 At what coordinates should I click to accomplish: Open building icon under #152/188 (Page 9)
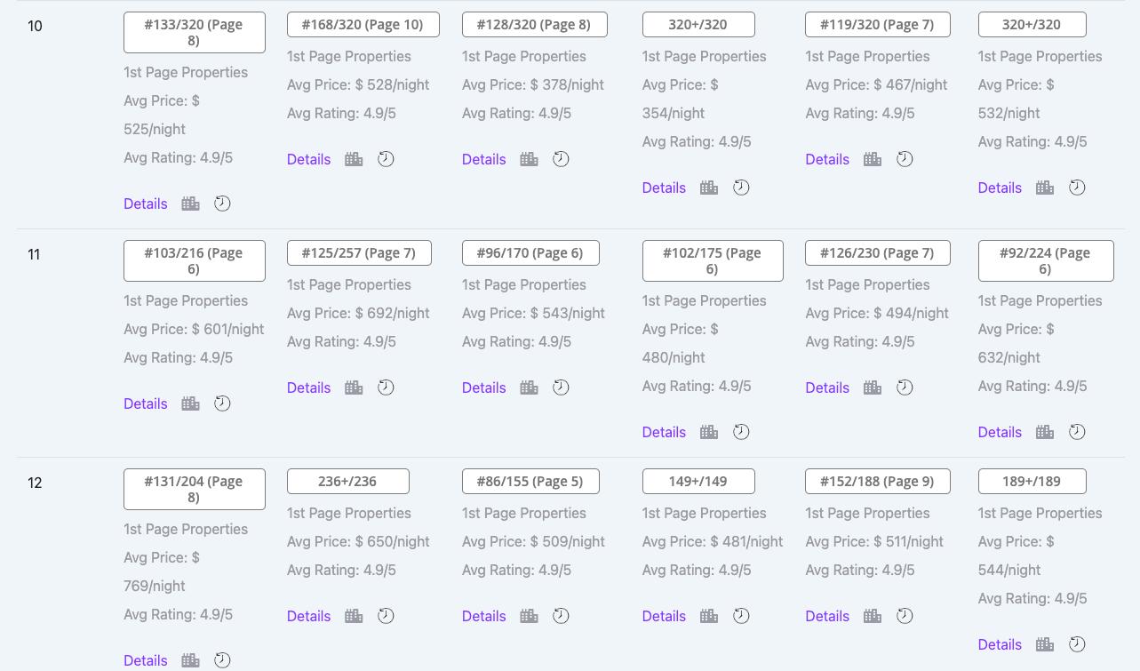point(873,616)
